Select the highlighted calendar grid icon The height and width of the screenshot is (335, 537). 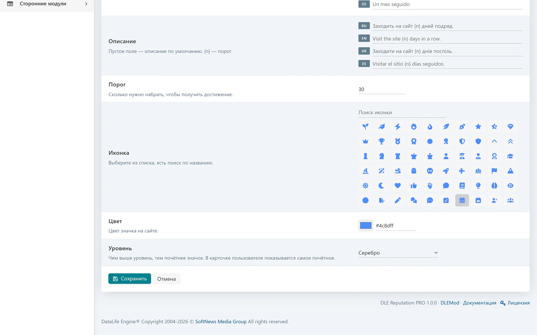(x=462, y=200)
